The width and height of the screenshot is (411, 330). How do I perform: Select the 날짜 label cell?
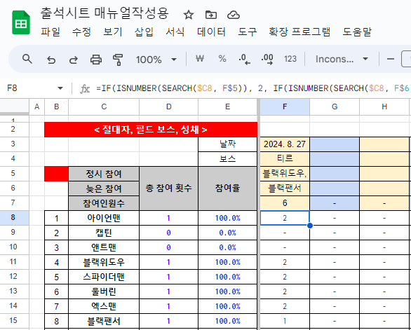click(x=227, y=144)
